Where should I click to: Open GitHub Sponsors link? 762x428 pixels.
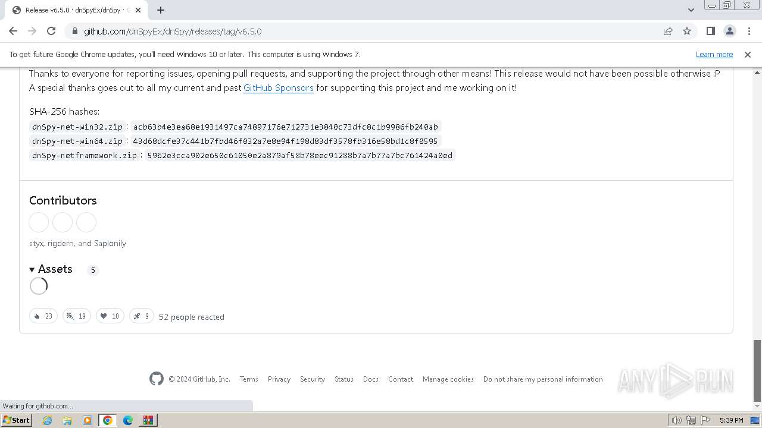coord(278,88)
